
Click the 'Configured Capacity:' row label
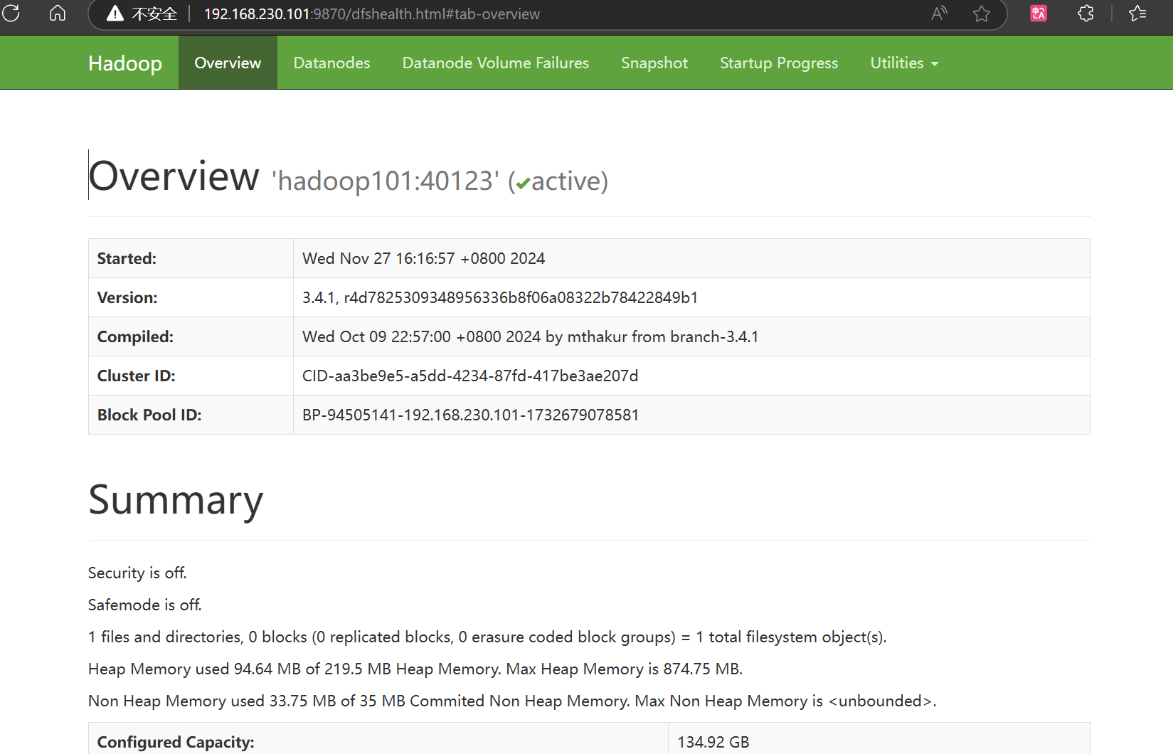click(176, 742)
